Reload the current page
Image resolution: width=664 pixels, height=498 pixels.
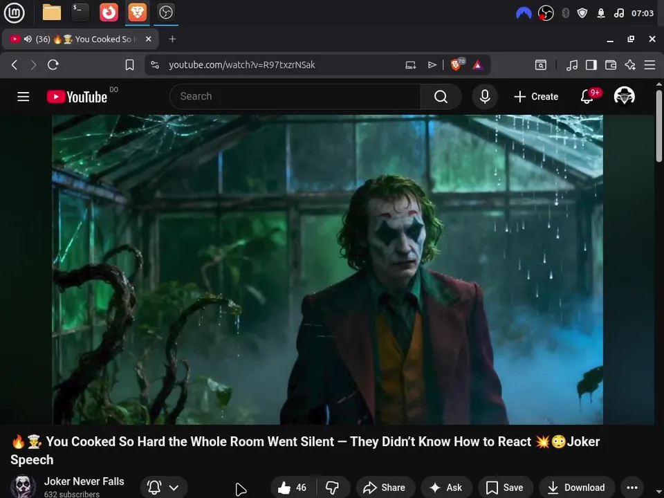(x=53, y=65)
